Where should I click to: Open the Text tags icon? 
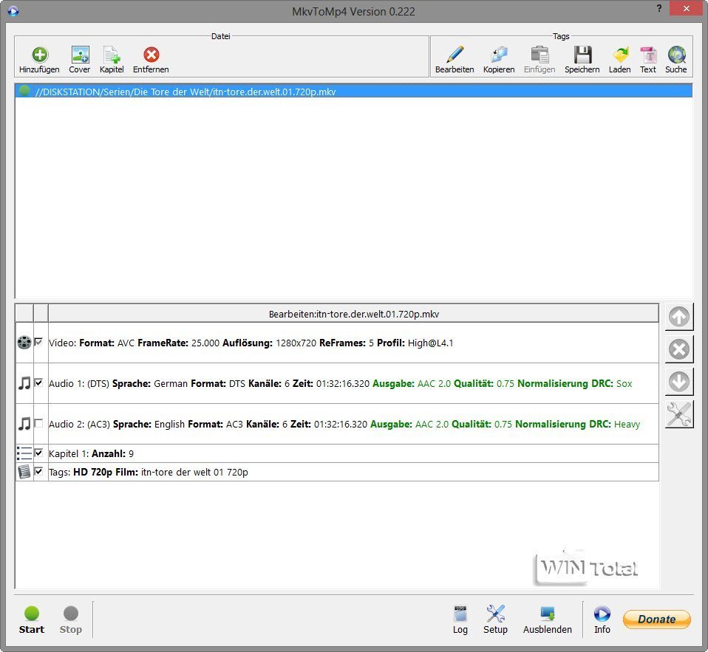click(x=648, y=55)
